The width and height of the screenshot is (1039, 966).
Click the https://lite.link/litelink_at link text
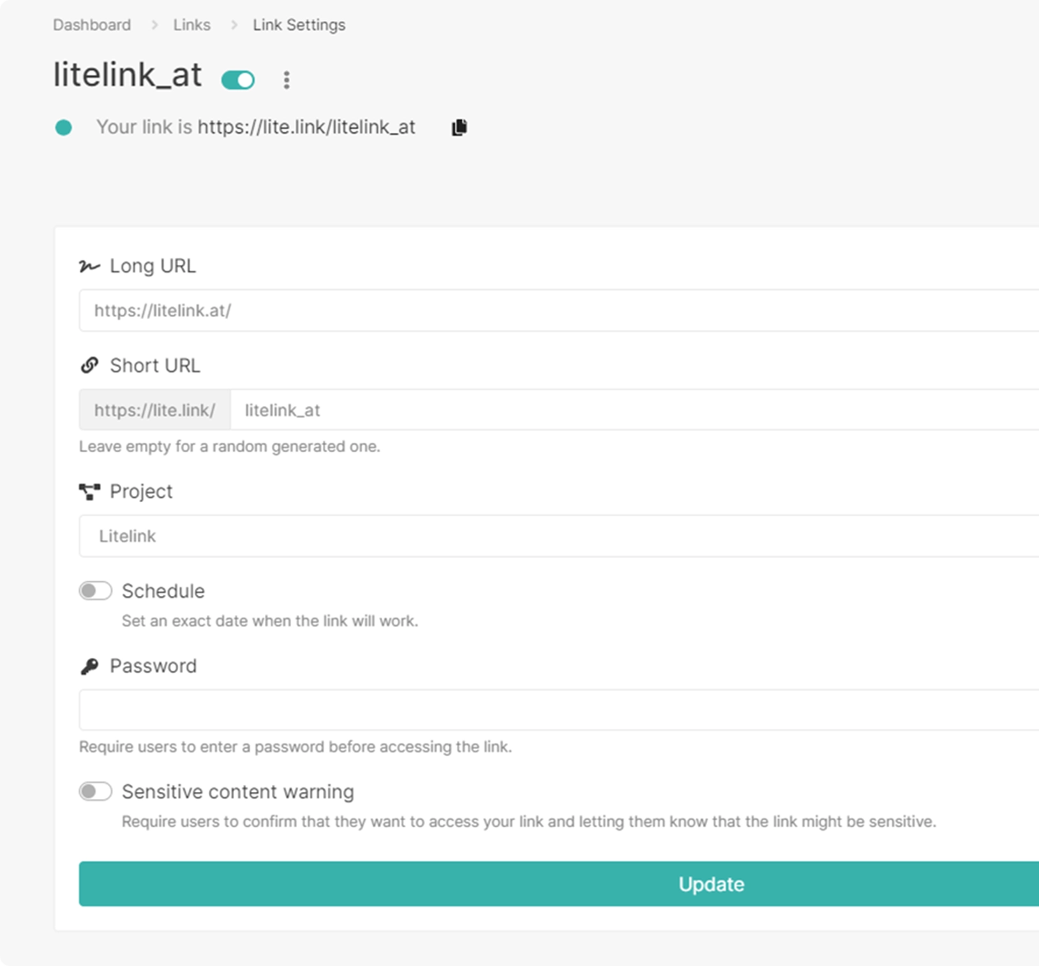click(x=306, y=127)
